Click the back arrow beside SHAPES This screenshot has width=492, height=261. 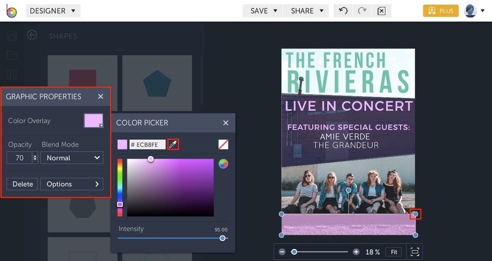(32, 35)
